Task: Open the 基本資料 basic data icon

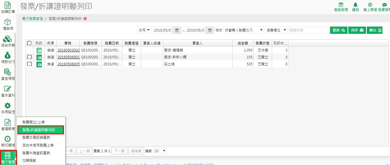Action: click(x=8, y=91)
